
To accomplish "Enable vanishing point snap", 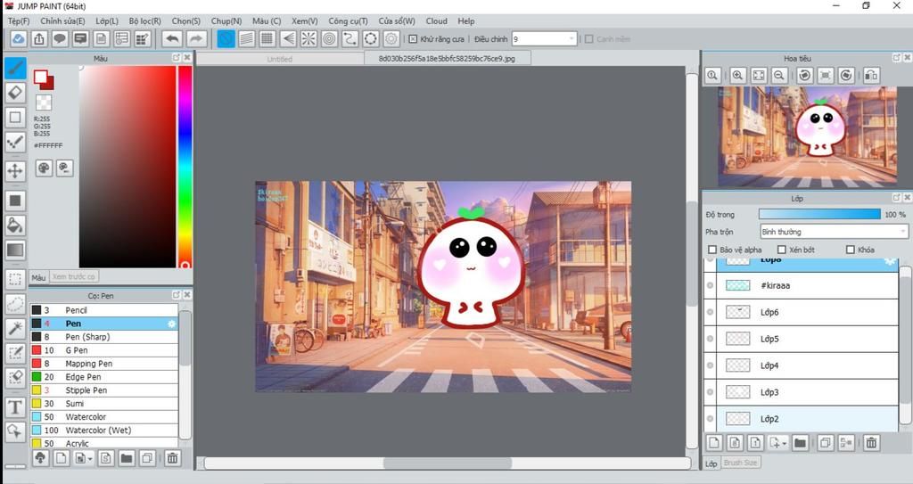I will coord(288,39).
